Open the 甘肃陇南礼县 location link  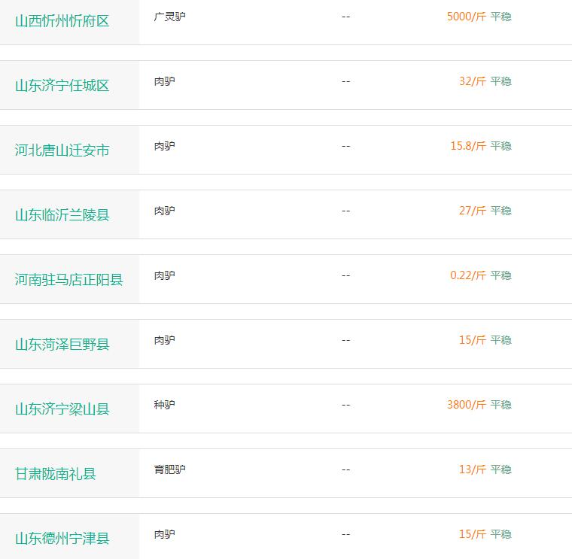click(x=56, y=474)
